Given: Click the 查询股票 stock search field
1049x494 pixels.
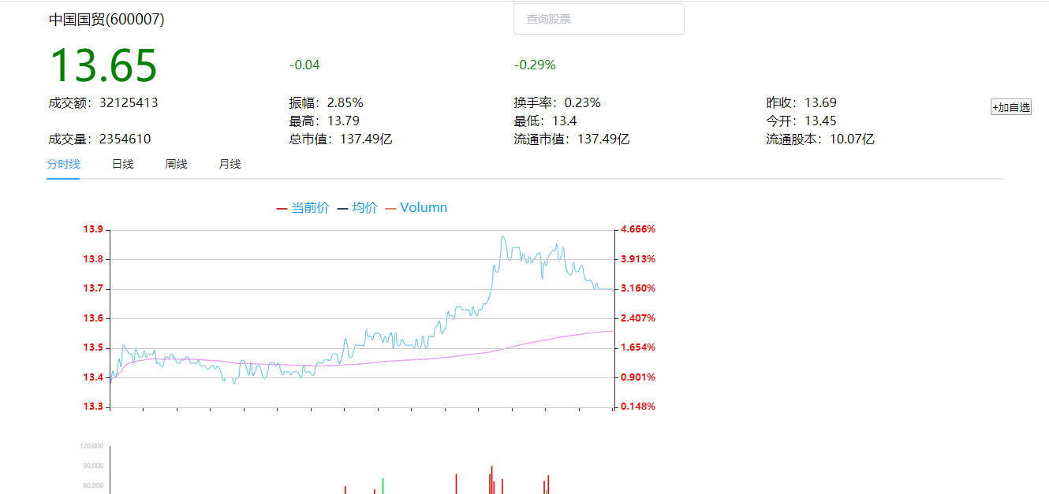Looking at the screenshot, I should tap(599, 19).
